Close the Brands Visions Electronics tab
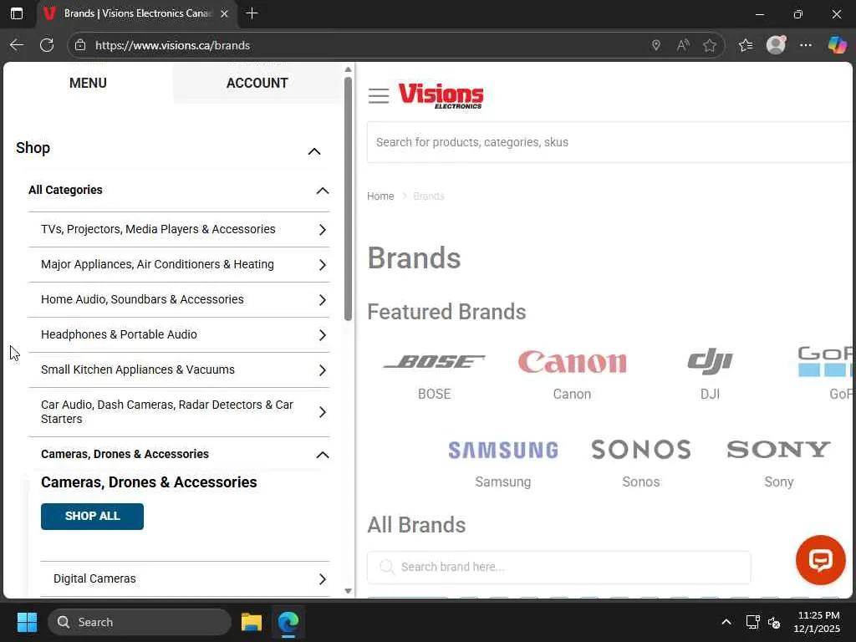This screenshot has height=642, width=856. (224, 13)
